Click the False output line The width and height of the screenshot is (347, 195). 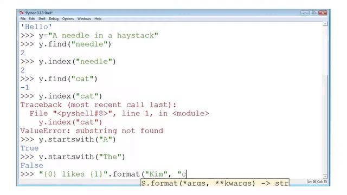[x=31, y=166]
